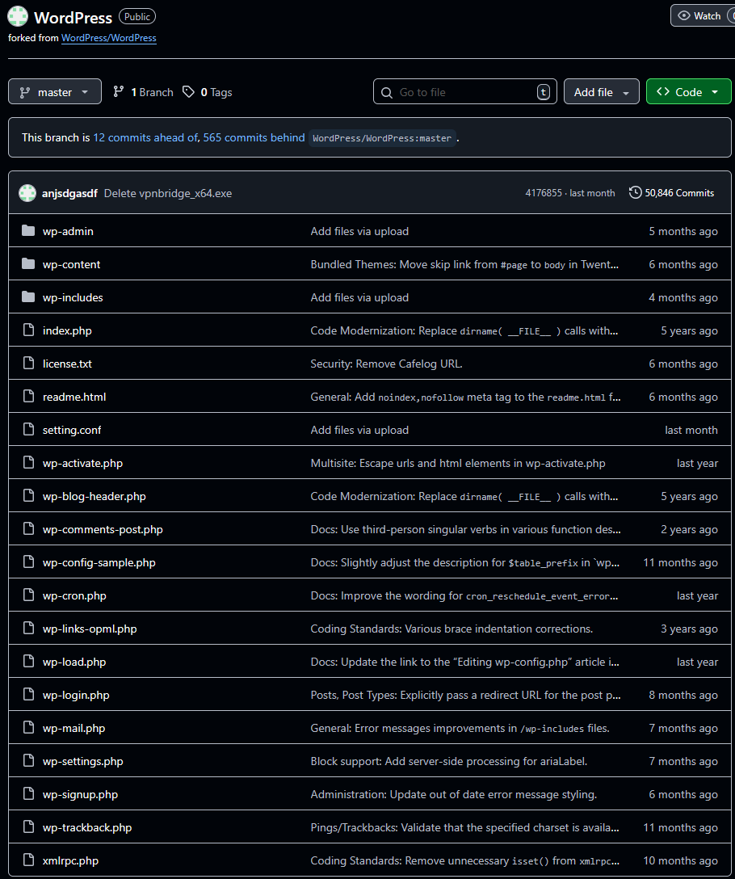The image size is (735, 879).
Task: Open the xmlrpc.php file name
Action: pyautogui.click(x=70, y=860)
